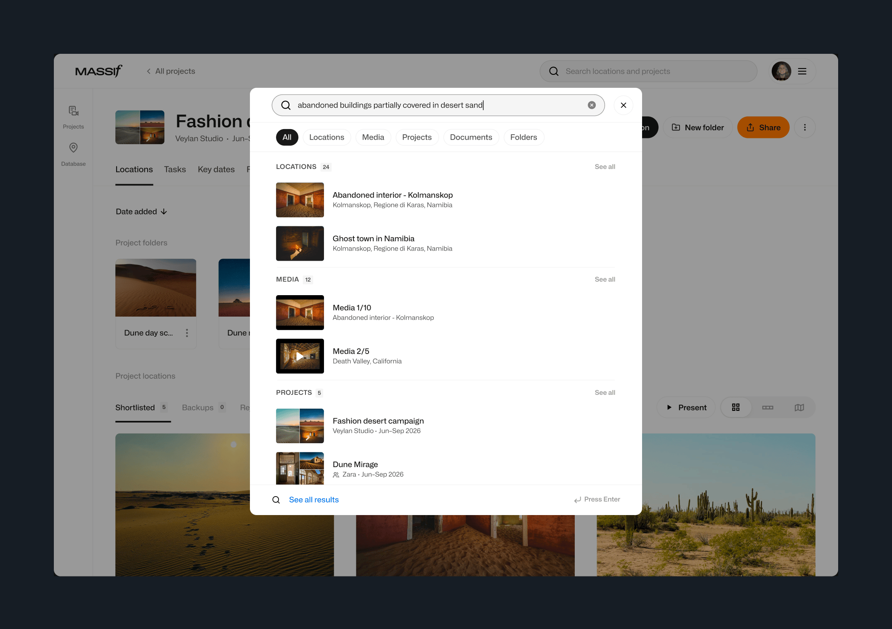Select the All filter chip

(x=287, y=137)
